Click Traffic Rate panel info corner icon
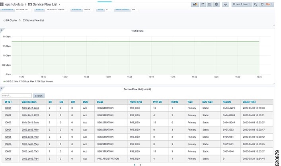281x166 pixels. [2, 30]
